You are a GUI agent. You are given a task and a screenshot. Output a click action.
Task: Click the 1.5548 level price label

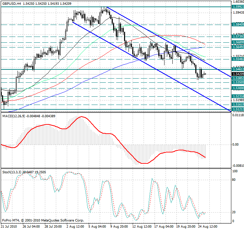click(238, 59)
